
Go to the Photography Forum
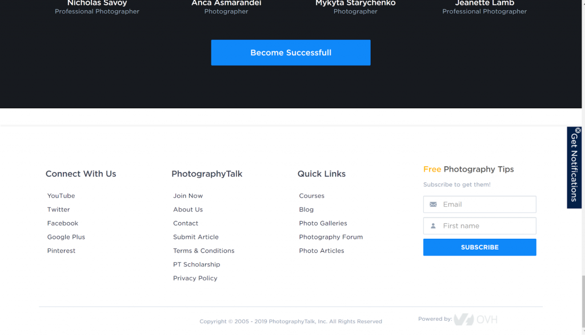pos(331,237)
